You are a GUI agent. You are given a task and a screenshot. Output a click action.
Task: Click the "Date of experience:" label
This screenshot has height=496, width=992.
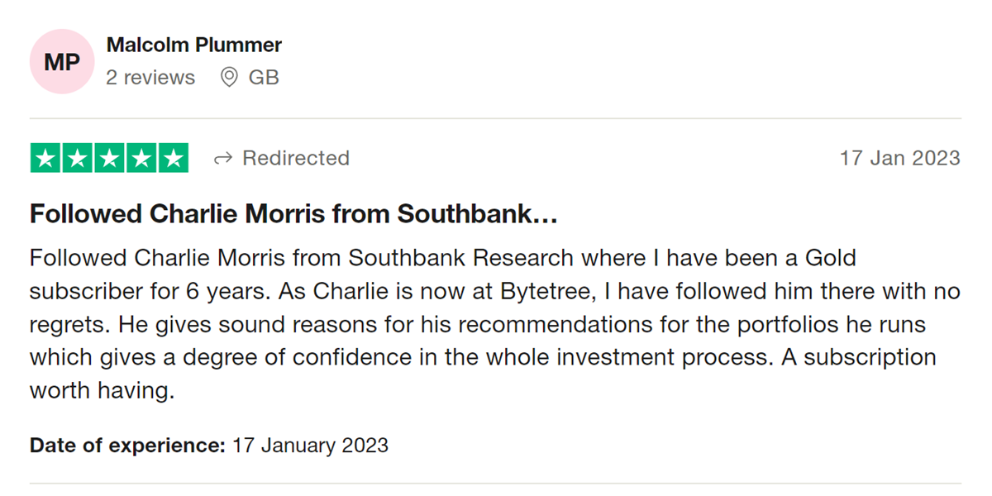click(x=127, y=446)
